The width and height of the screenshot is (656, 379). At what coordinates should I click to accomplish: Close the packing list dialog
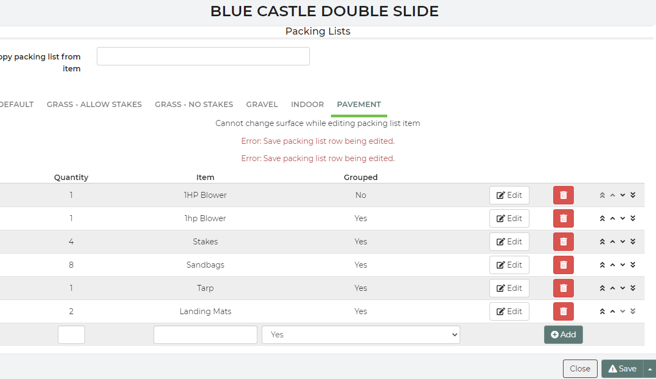pyautogui.click(x=580, y=369)
